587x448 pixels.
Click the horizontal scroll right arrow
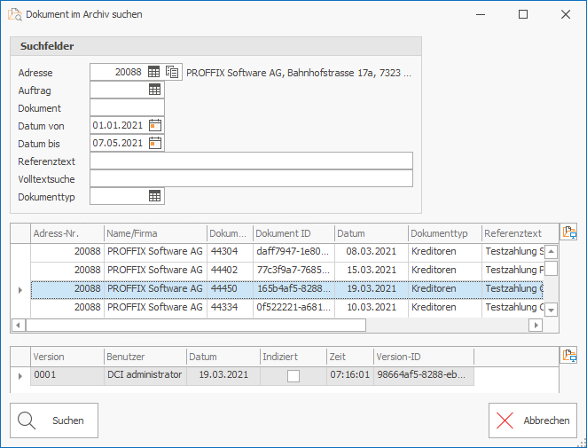coord(536,325)
